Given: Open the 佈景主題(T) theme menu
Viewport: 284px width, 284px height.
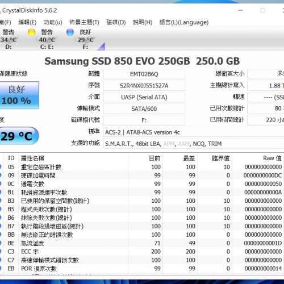Looking at the screenshot, I should (84, 22).
